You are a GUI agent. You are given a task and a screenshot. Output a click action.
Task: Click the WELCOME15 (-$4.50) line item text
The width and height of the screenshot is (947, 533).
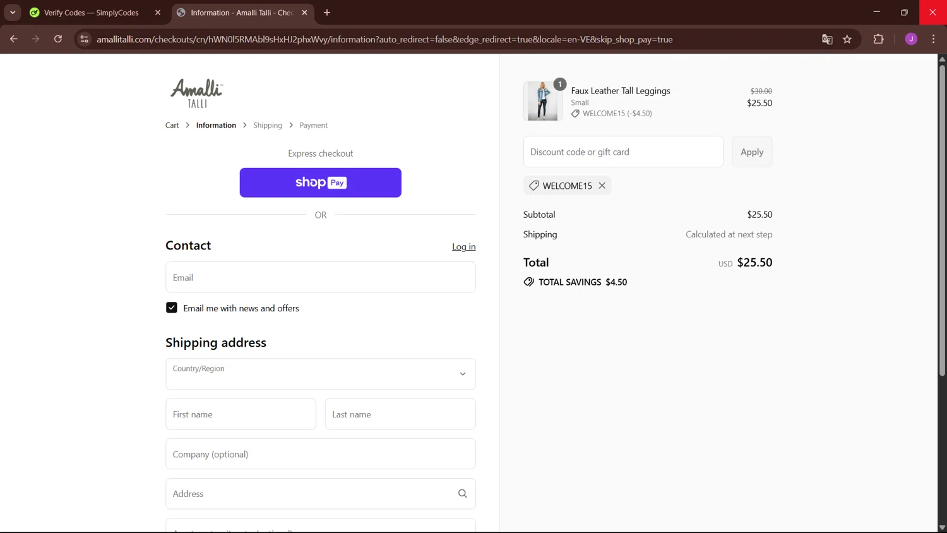[x=617, y=114]
